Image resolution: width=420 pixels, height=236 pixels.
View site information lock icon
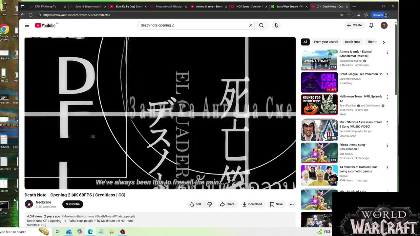click(39, 15)
